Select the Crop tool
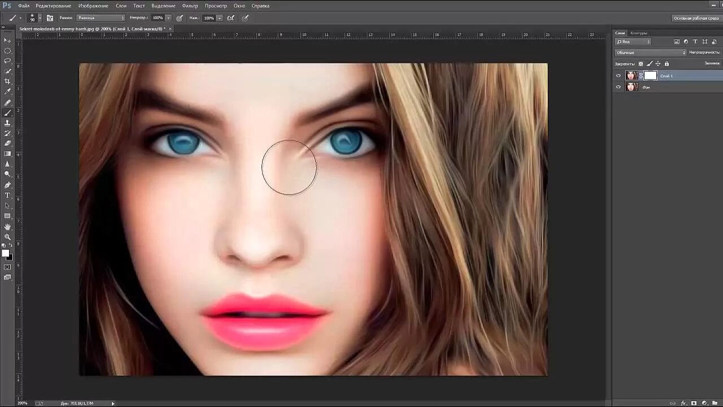Image resolution: width=723 pixels, height=407 pixels. (x=7, y=81)
